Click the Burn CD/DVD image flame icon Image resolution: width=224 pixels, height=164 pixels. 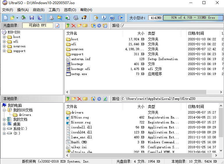[x=84, y=18]
